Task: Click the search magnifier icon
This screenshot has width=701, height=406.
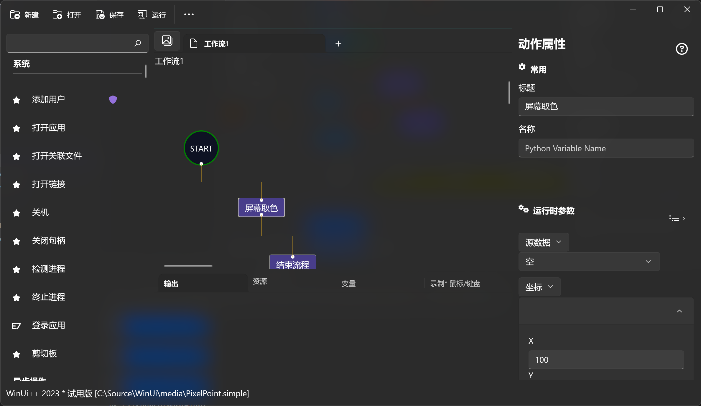Action: pos(137,43)
